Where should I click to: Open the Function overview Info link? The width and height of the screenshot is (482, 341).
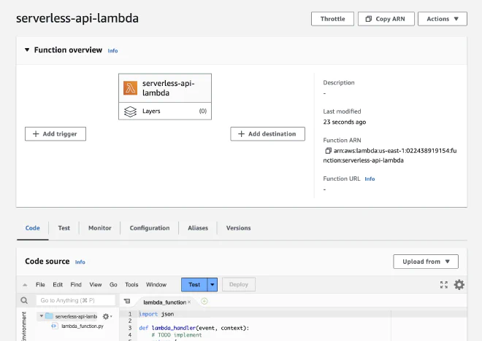click(112, 51)
